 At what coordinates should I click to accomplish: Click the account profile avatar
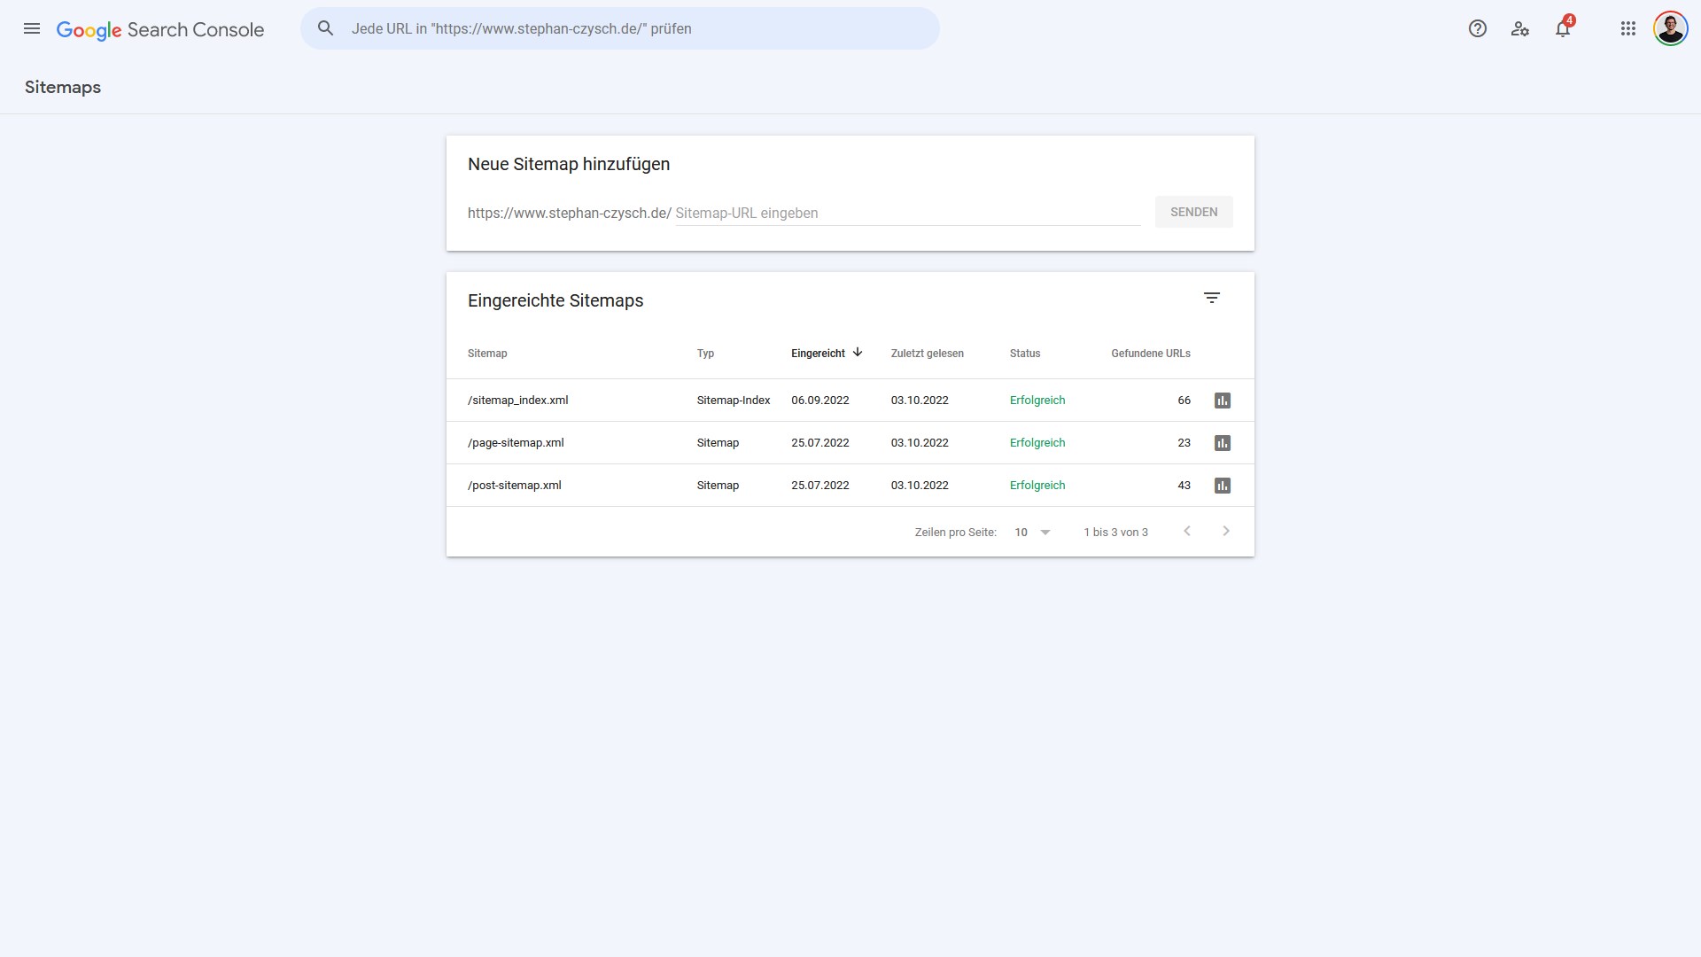1670,28
